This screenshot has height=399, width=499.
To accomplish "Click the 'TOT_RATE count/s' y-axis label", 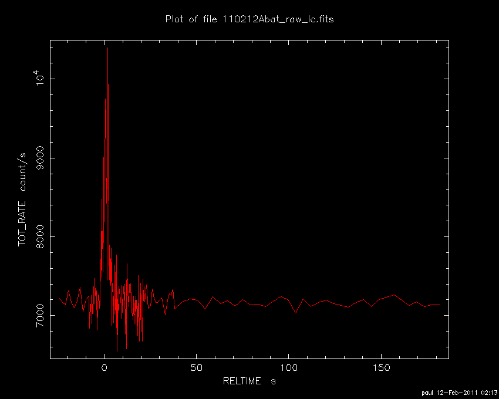I will click(22, 199).
